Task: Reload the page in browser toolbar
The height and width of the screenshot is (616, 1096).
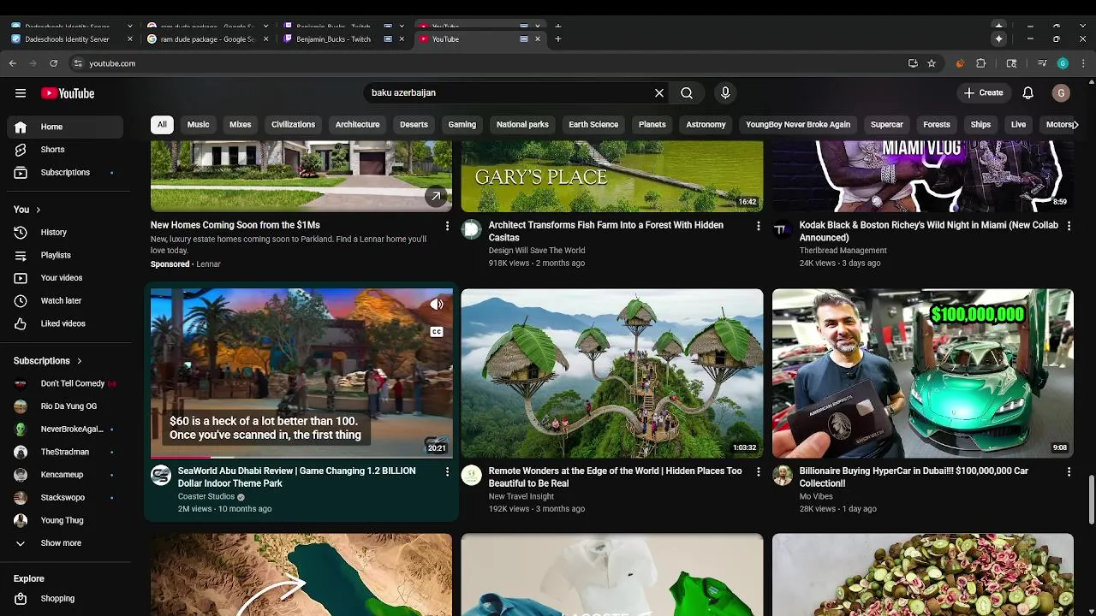Action: coord(53,63)
